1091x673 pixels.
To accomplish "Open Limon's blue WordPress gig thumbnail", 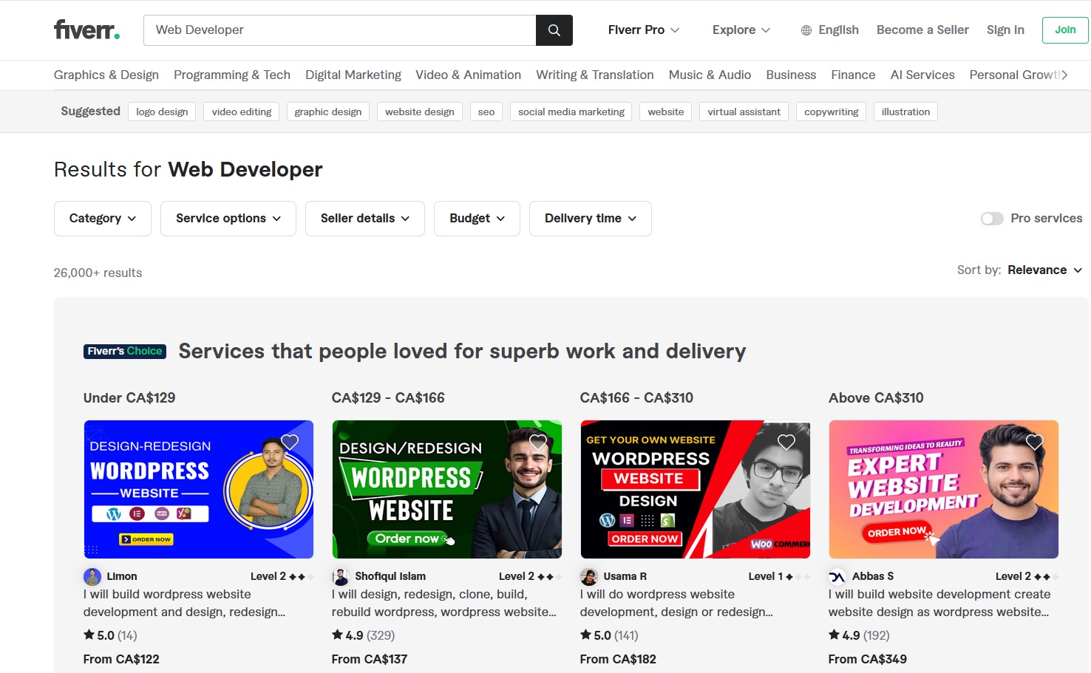I will 198,489.
